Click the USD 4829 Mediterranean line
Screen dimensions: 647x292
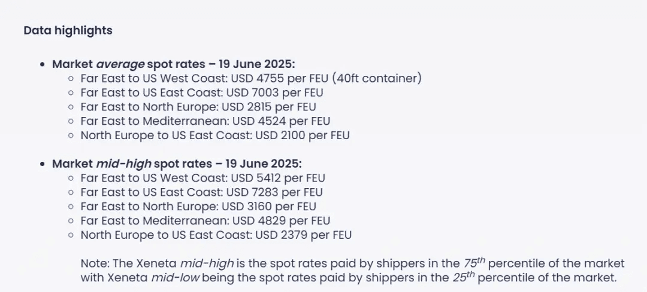(x=205, y=220)
